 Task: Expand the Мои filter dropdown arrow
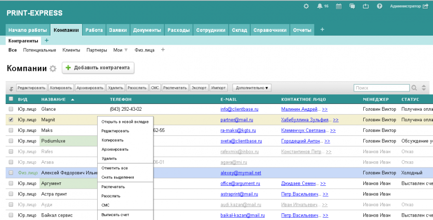tap(126, 50)
